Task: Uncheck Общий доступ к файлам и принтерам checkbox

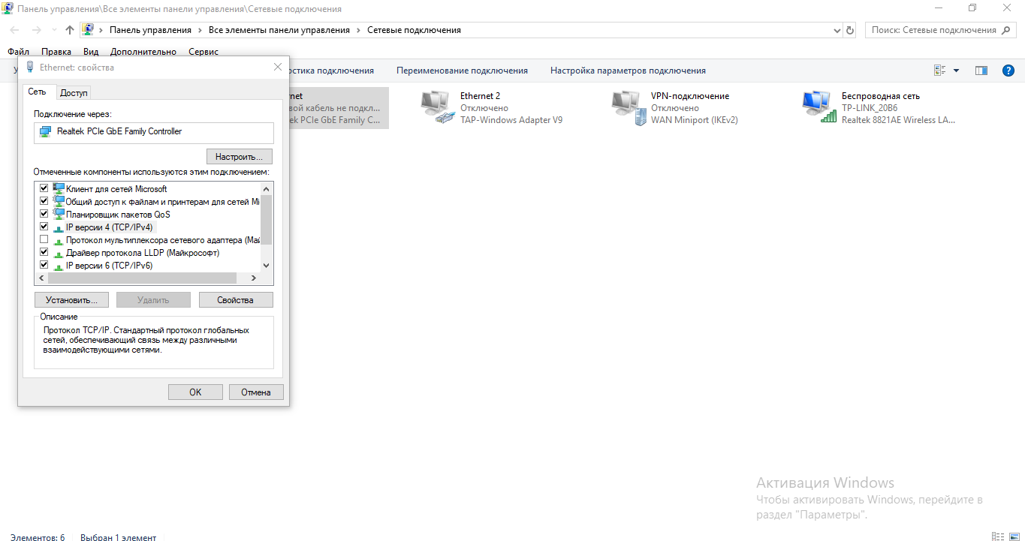Action: coord(44,201)
